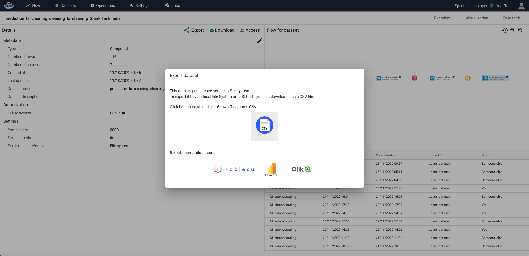The height and width of the screenshot is (256, 529).
Task: Download the dataset as CSV file
Action: [x=264, y=126]
